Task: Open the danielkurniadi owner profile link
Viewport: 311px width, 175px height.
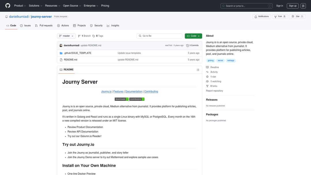Action: coord(19,17)
